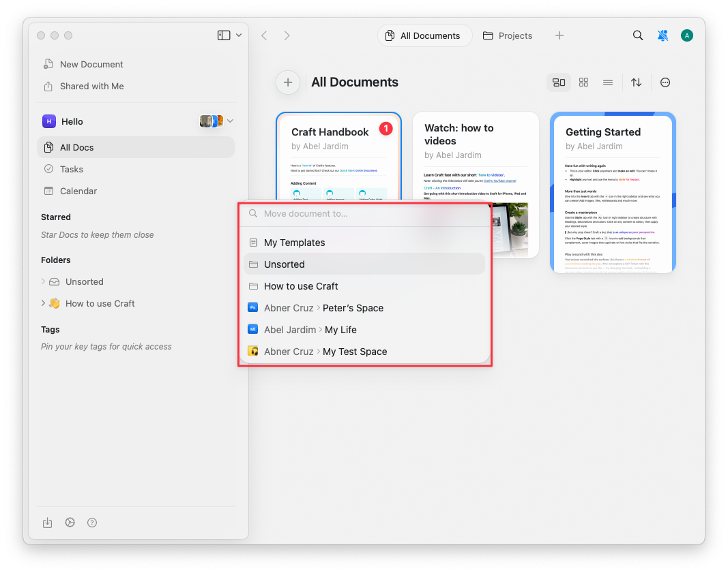Open the more options ellipsis menu
The height and width of the screenshot is (573, 728).
665,82
